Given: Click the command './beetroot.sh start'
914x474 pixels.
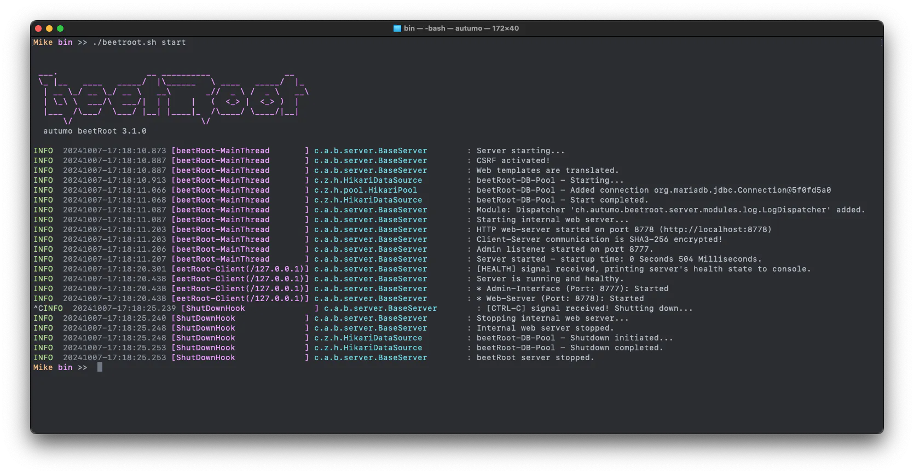Looking at the screenshot, I should 139,42.
